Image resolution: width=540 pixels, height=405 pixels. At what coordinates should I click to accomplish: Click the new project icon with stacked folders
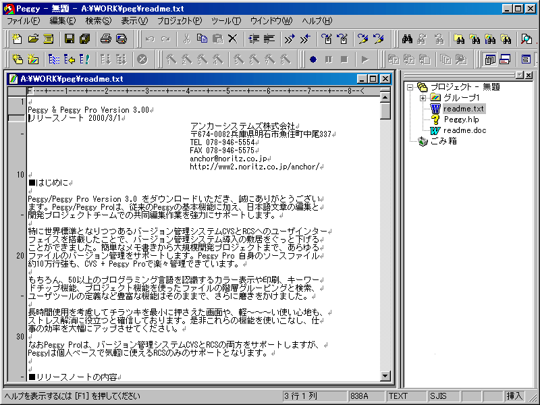pyautogui.click(x=17, y=59)
